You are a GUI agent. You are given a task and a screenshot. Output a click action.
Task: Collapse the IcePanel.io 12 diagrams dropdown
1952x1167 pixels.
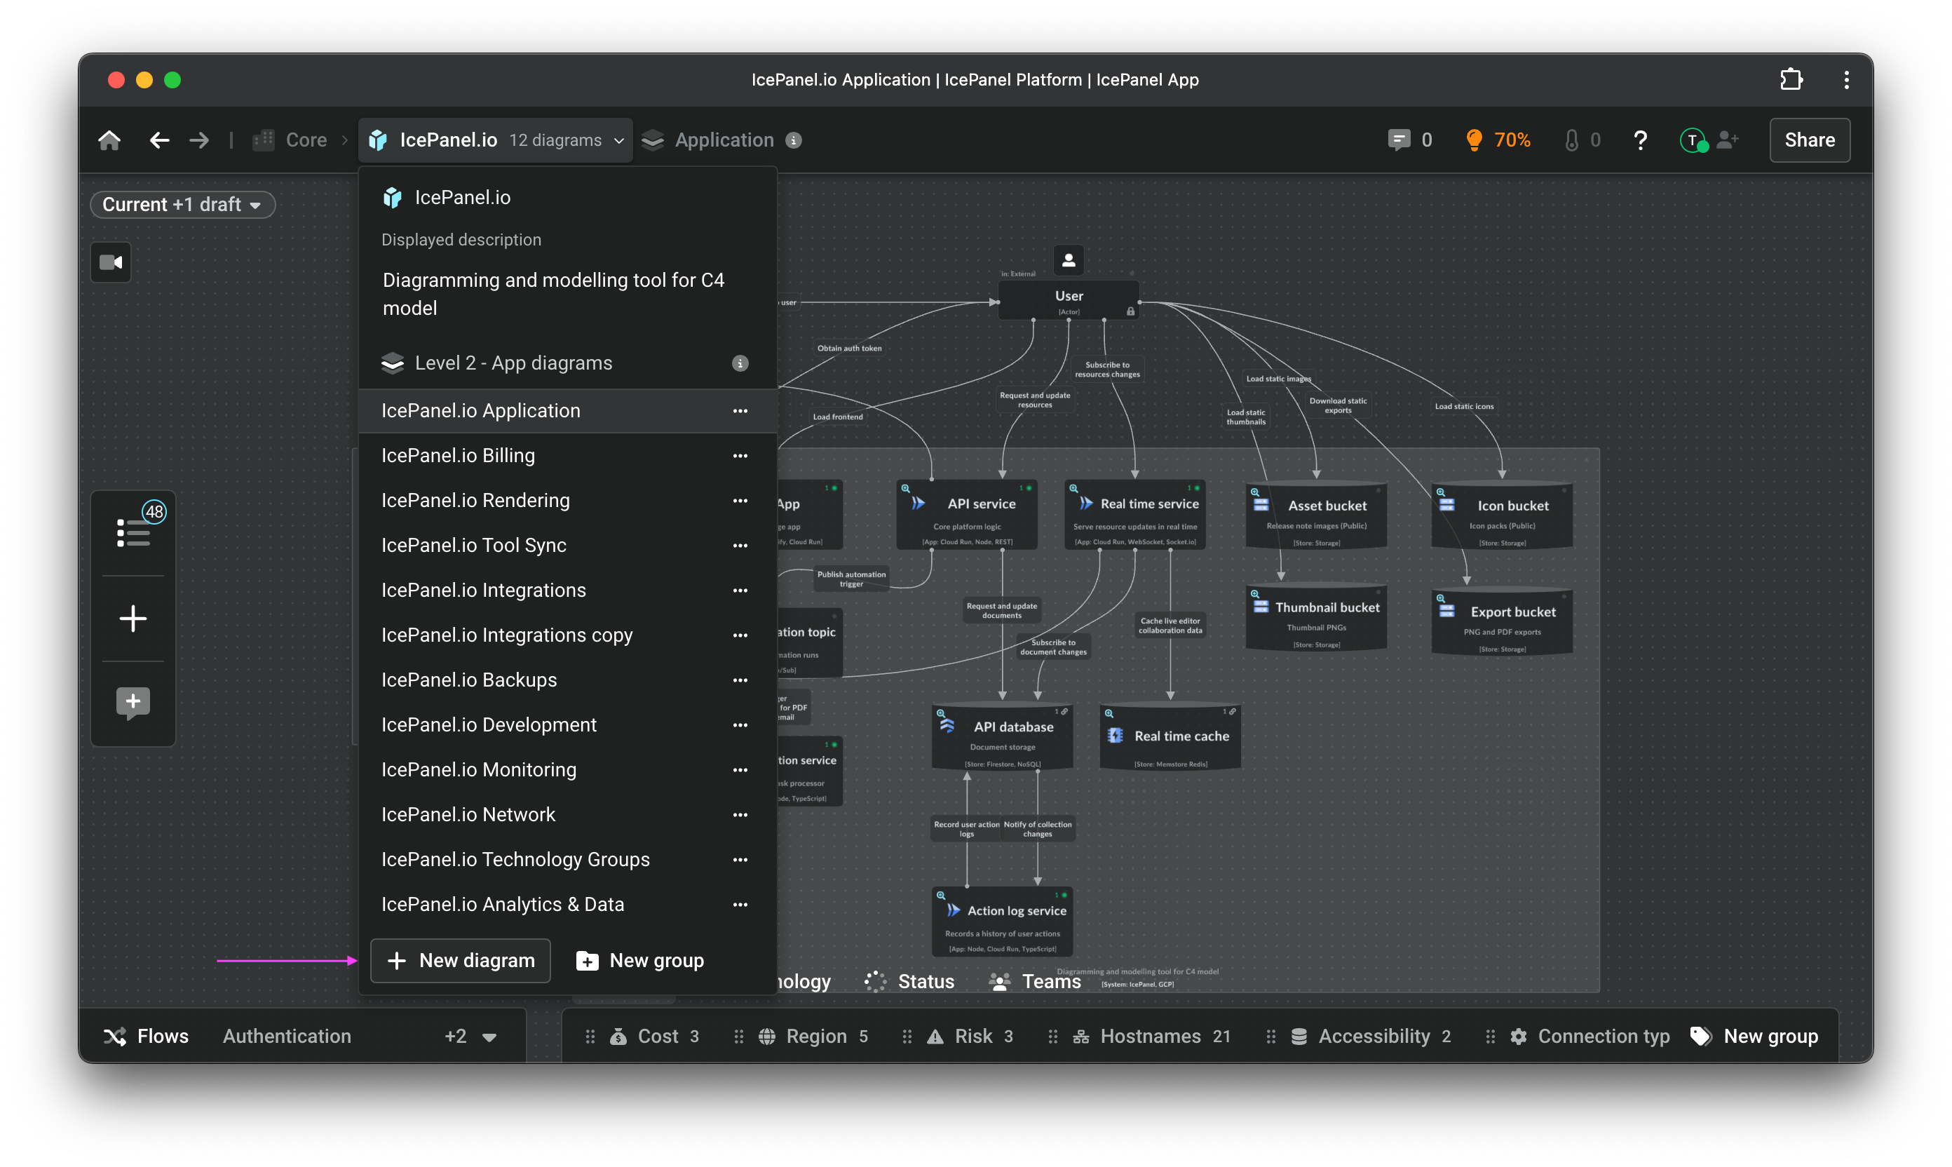[x=618, y=141]
